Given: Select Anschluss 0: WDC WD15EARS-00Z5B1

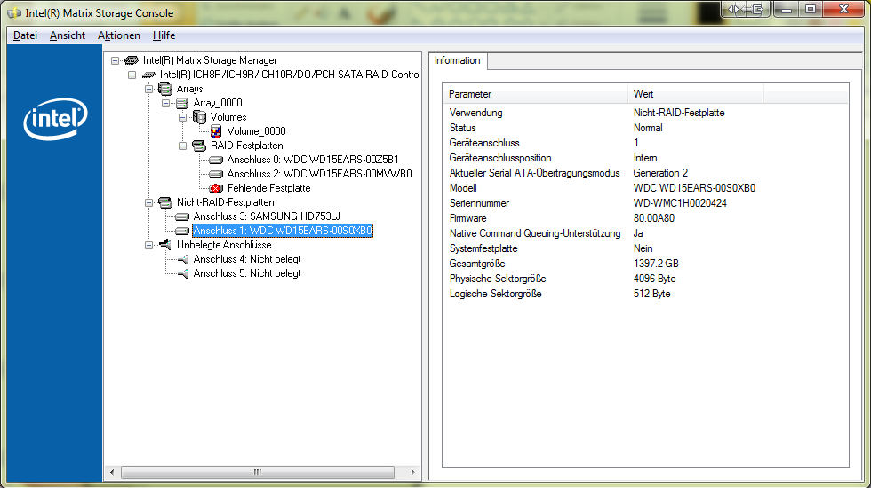Looking at the screenshot, I should (313, 160).
